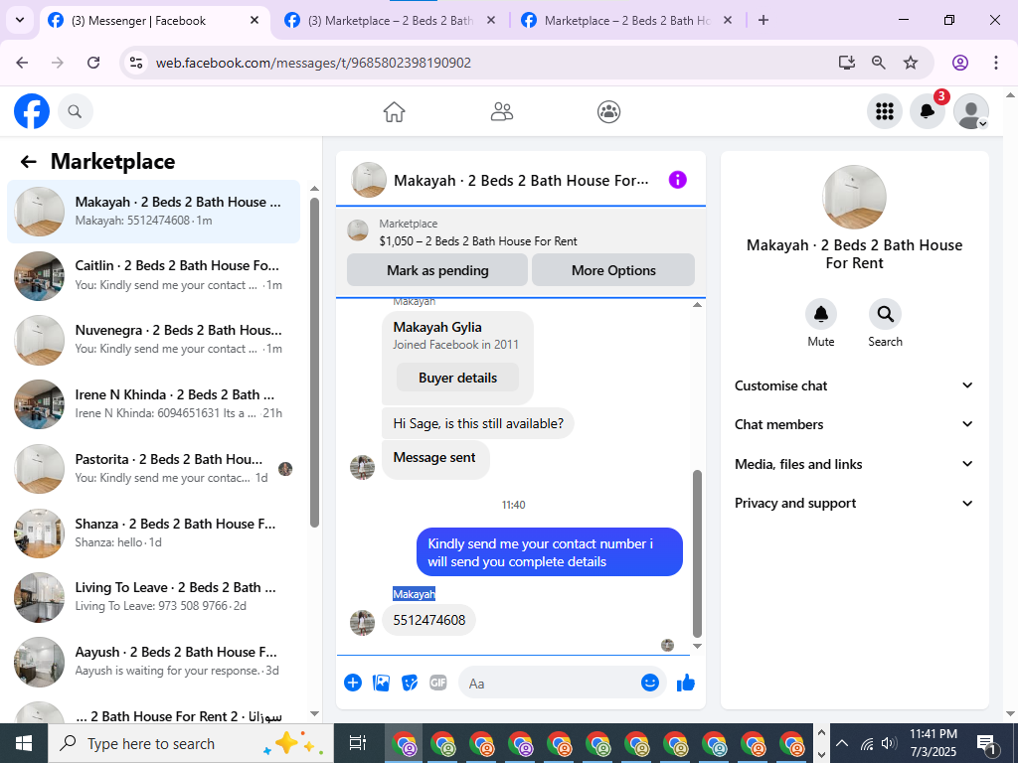Screen dimensions: 1018x763
Task: Open Windows notification center icon
Action: click(986, 744)
